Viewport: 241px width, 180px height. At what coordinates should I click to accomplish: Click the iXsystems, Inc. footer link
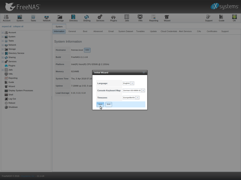tap(28, 176)
